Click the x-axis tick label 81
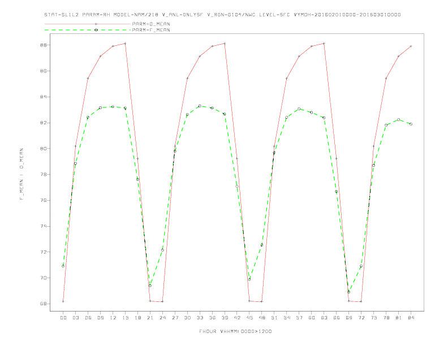 point(399,318)
